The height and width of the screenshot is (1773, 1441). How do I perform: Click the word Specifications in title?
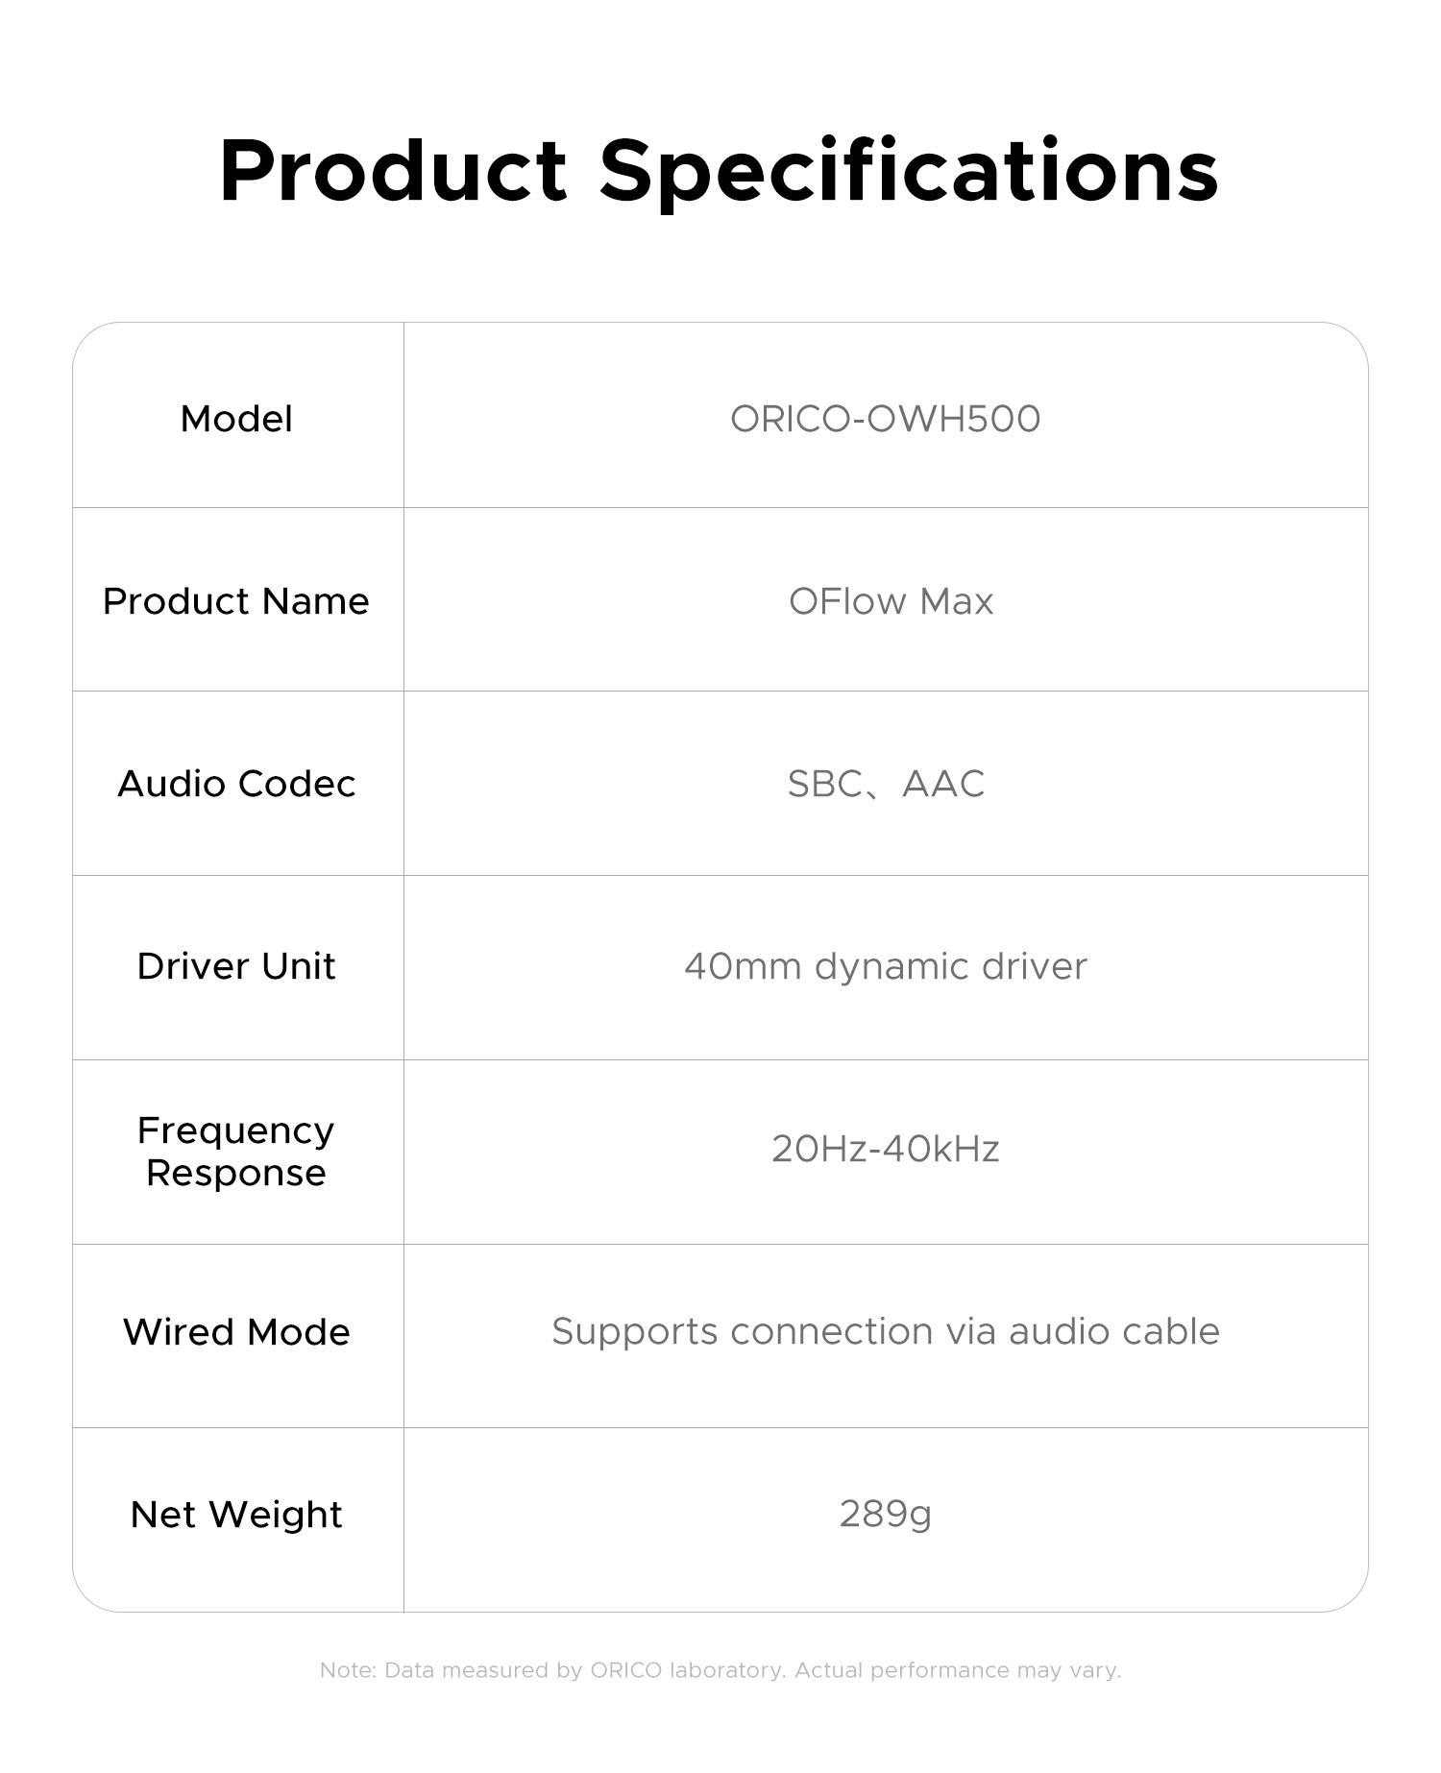point(909,173)
